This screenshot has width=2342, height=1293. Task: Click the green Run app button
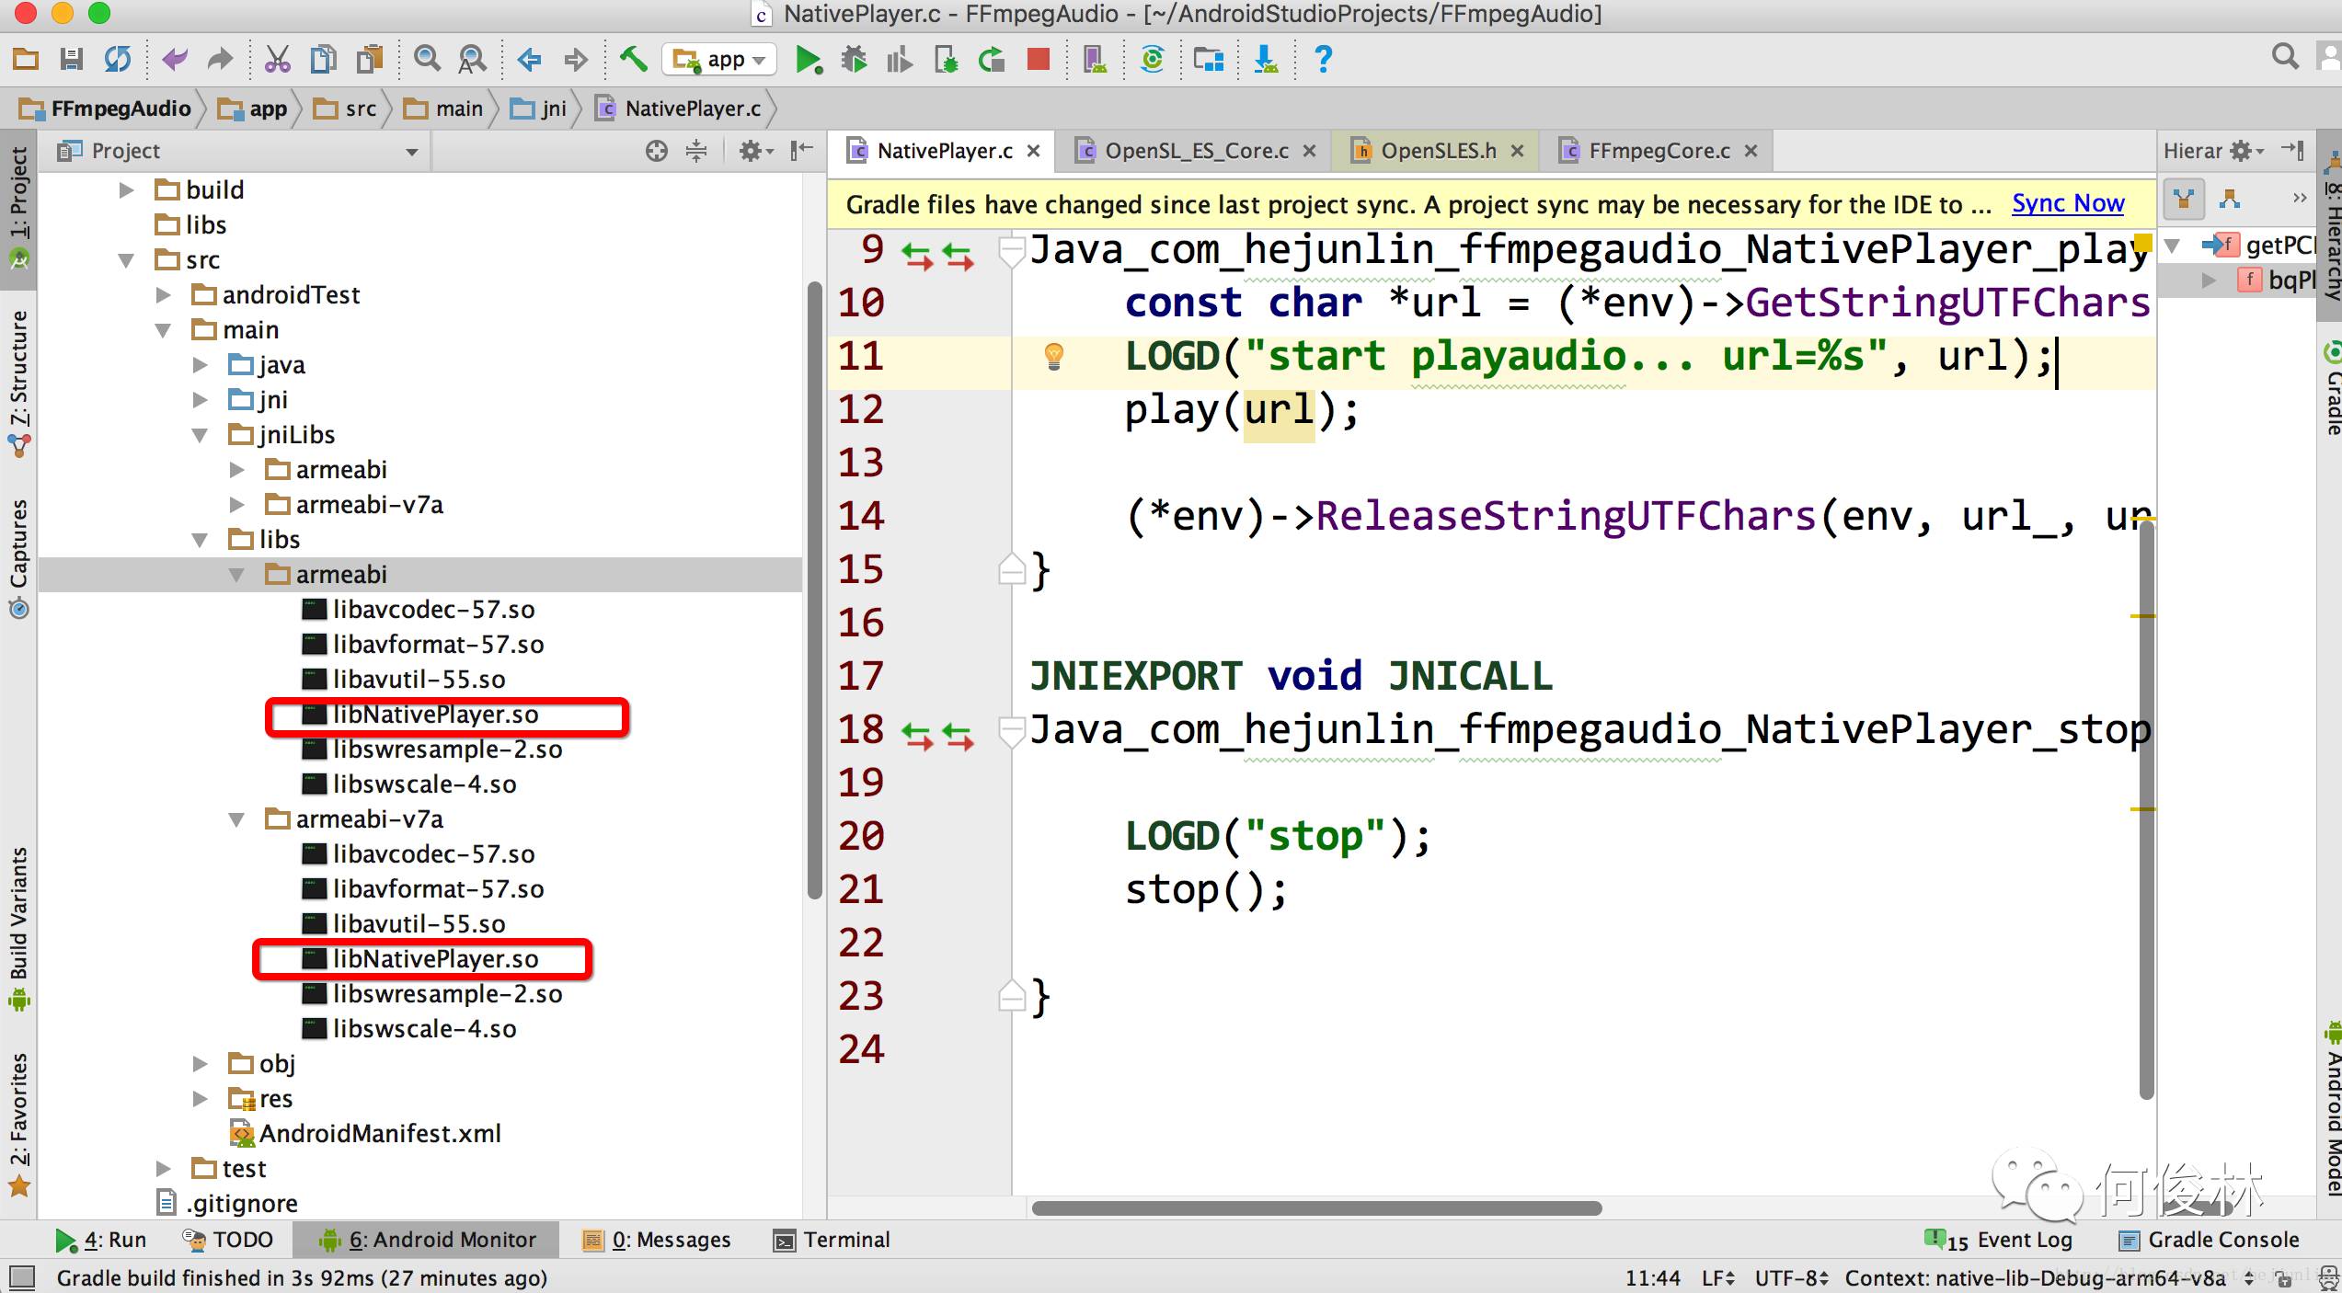[808, 61]
